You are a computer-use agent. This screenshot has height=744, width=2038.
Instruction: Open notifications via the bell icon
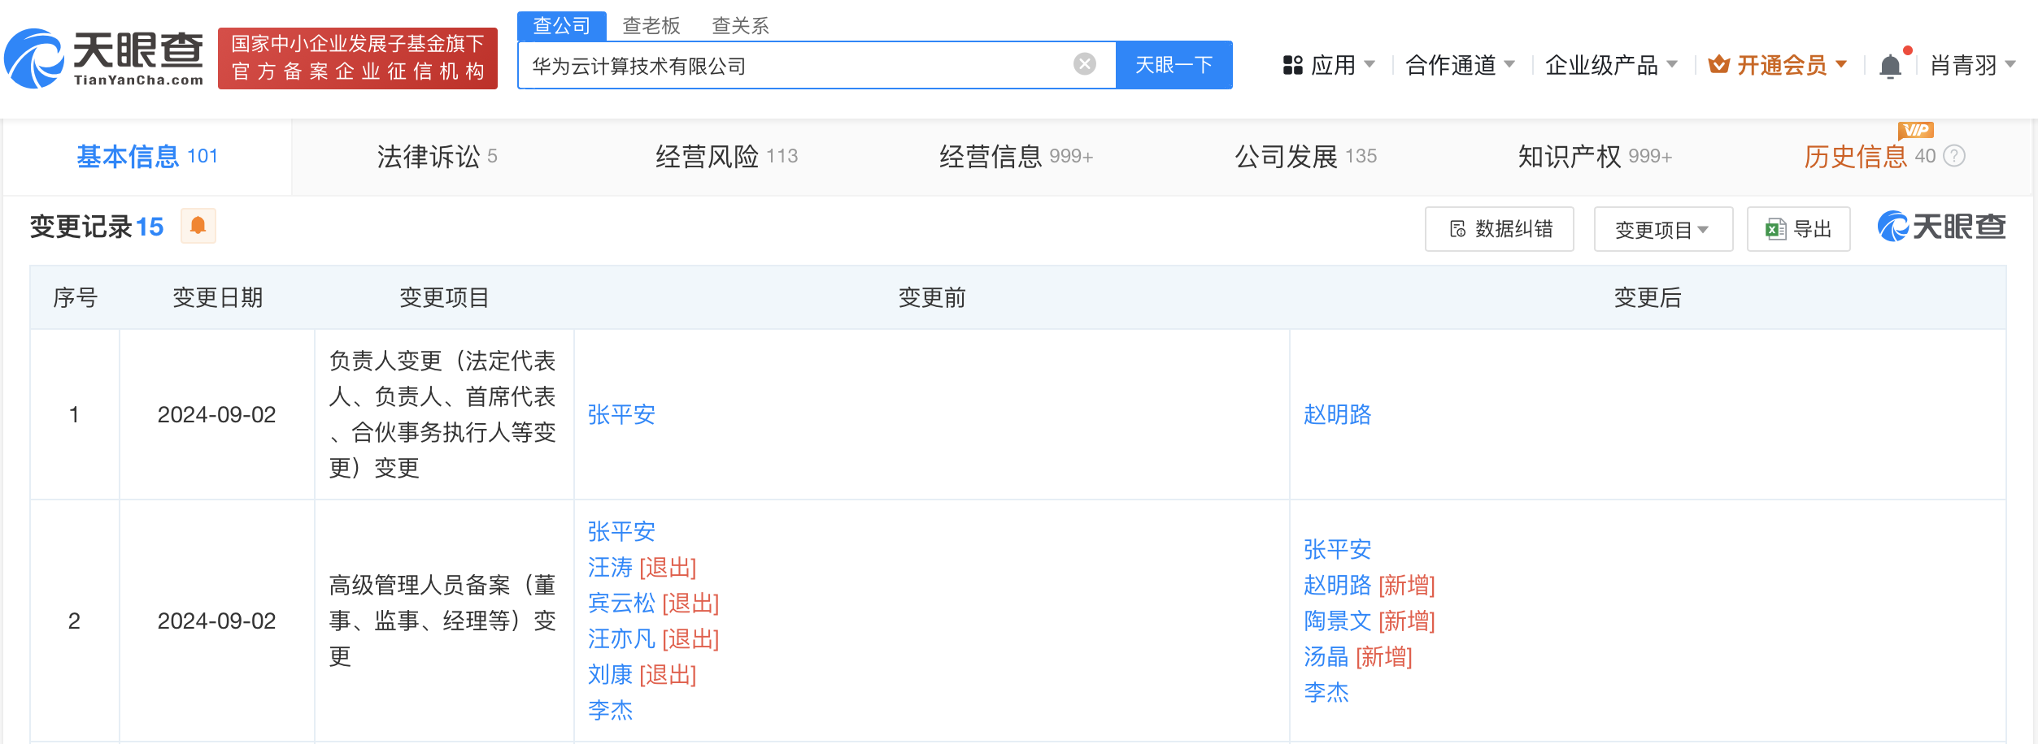(1889, 64)
